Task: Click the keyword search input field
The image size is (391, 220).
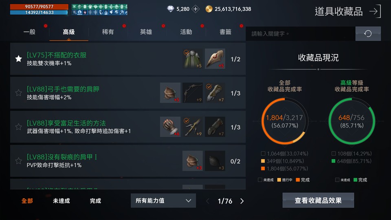Action: click(301, 34)
